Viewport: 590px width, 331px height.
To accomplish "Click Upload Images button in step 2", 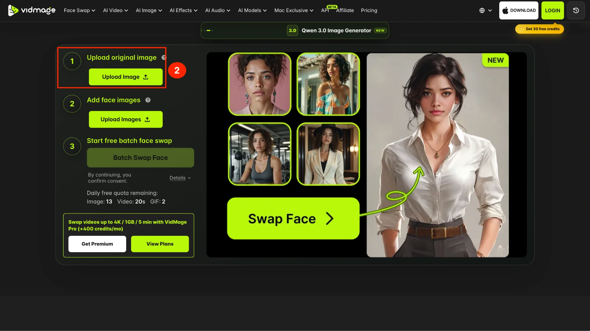I will click(x=126, y=119).
